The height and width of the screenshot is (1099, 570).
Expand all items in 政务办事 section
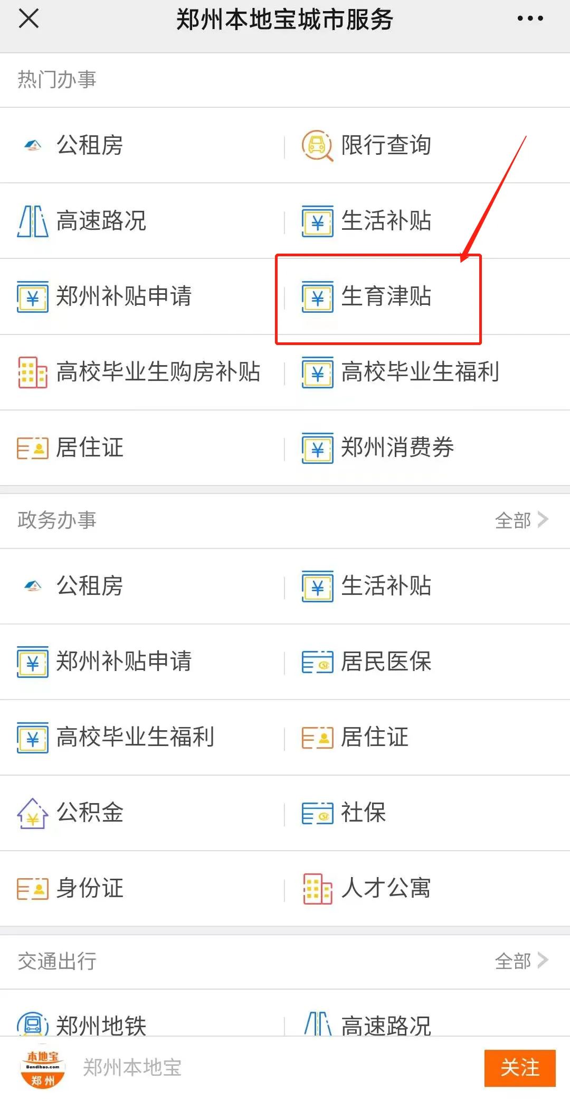(521, 520)
